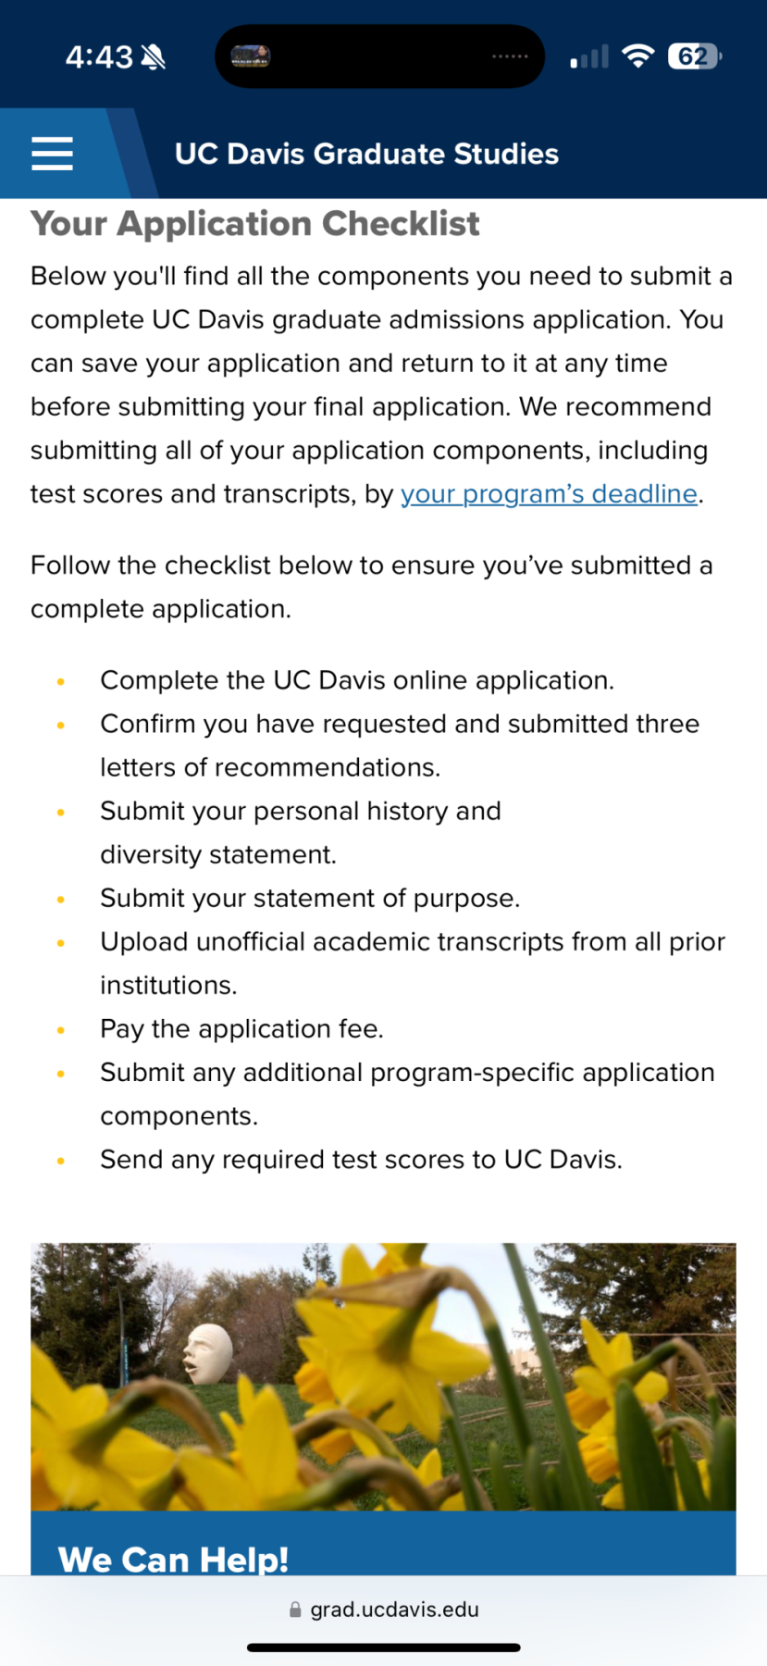Tap the Wi-Fi status icon
The height and width of the screenshot is (1666, 767).
637,56
